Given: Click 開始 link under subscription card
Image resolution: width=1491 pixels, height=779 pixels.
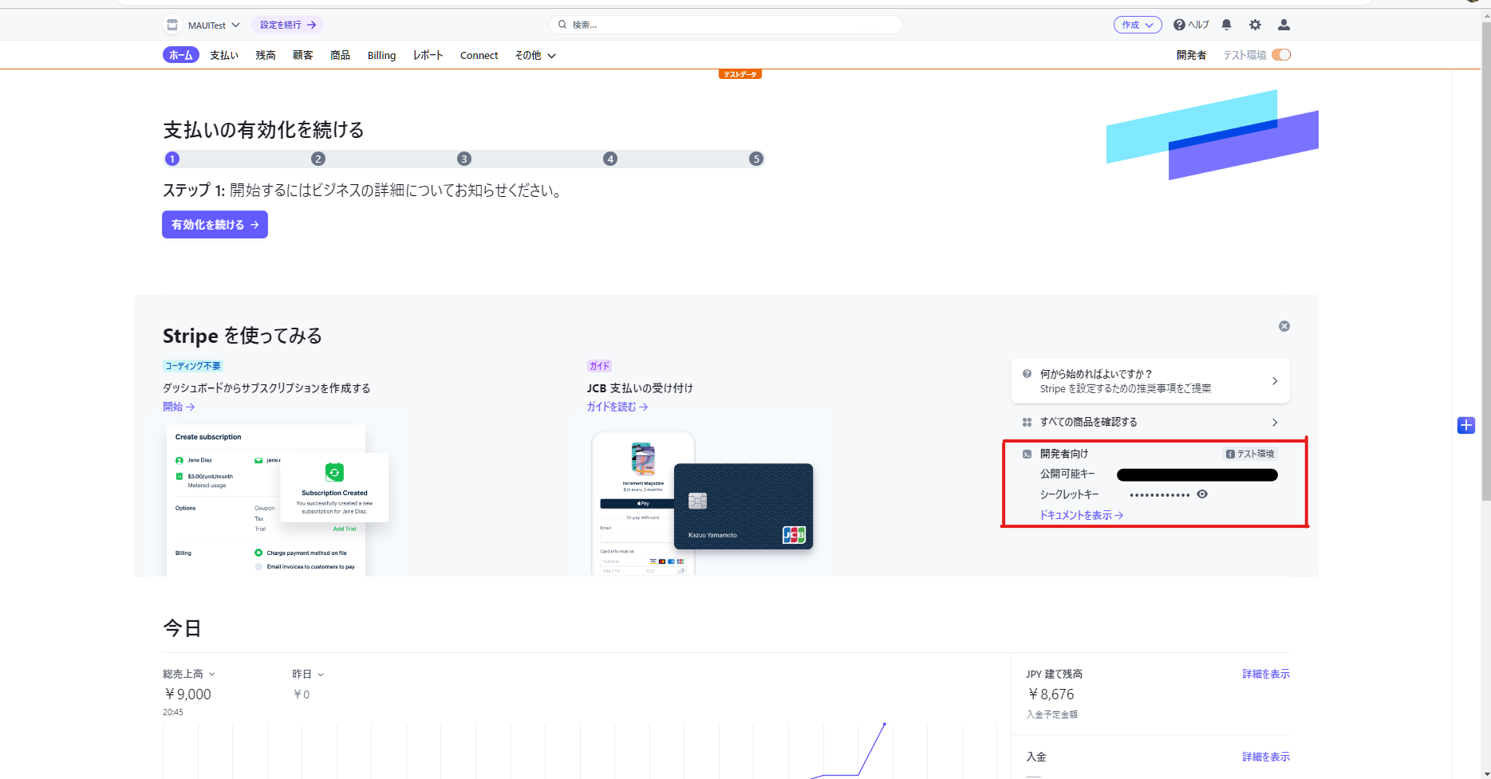Looking at the screenshot, I should tap(179, 407).
